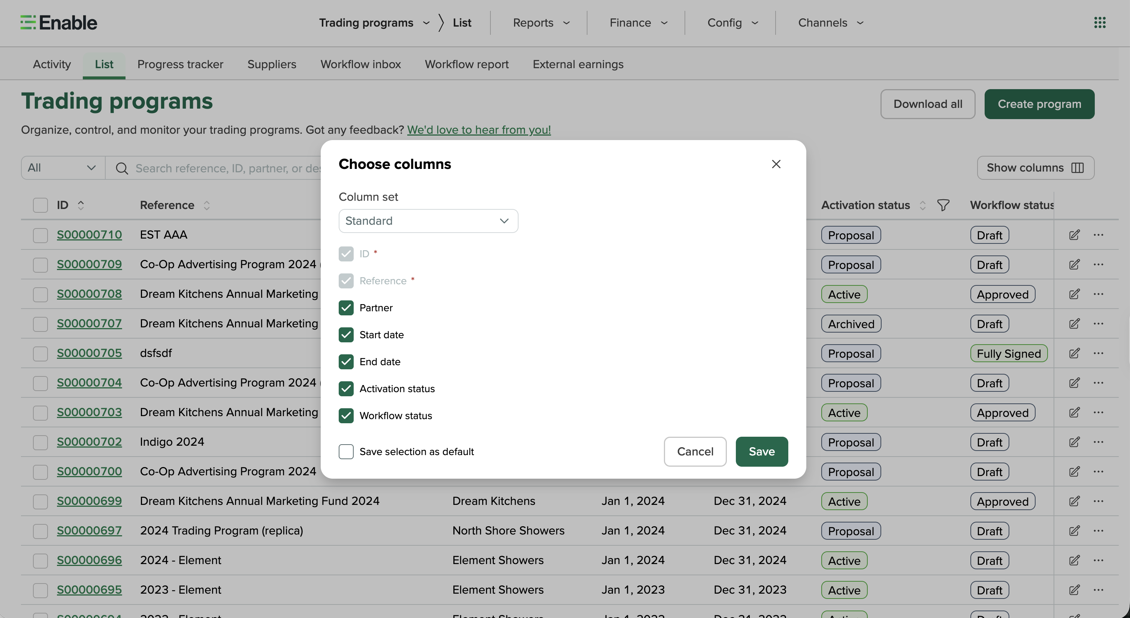This screenshot has height=618, width=1130.
Task: Open the apps grid icon
Action: (x=1099, y=22)
